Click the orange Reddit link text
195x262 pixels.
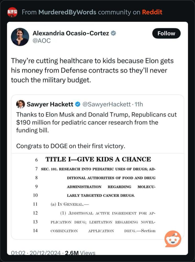[x=152, y=12]
